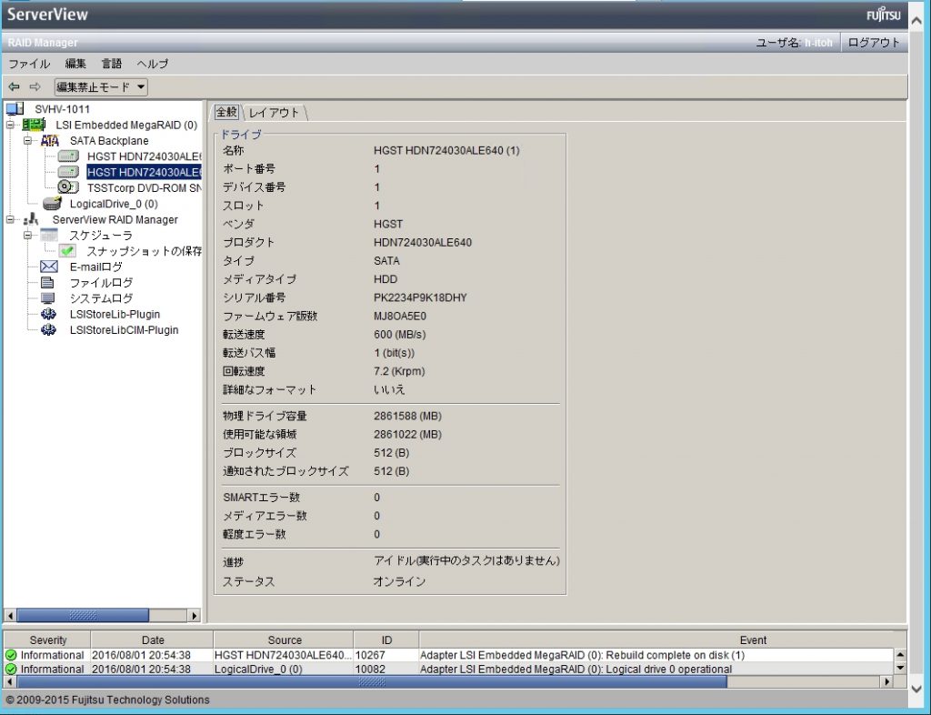Click the SATA Backplane ATA icon
The image size is (931, 715).
click(50, 141)
